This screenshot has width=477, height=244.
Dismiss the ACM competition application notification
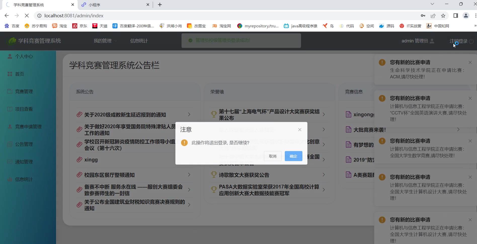(470, 63)
